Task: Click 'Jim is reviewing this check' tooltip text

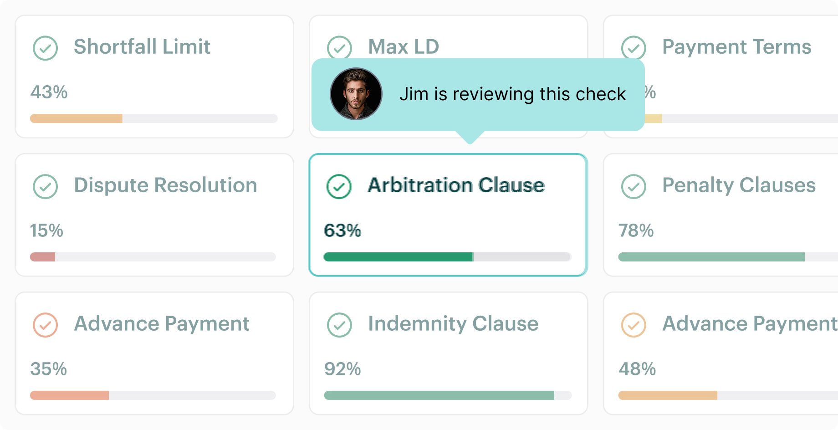Action: (512, 94)
